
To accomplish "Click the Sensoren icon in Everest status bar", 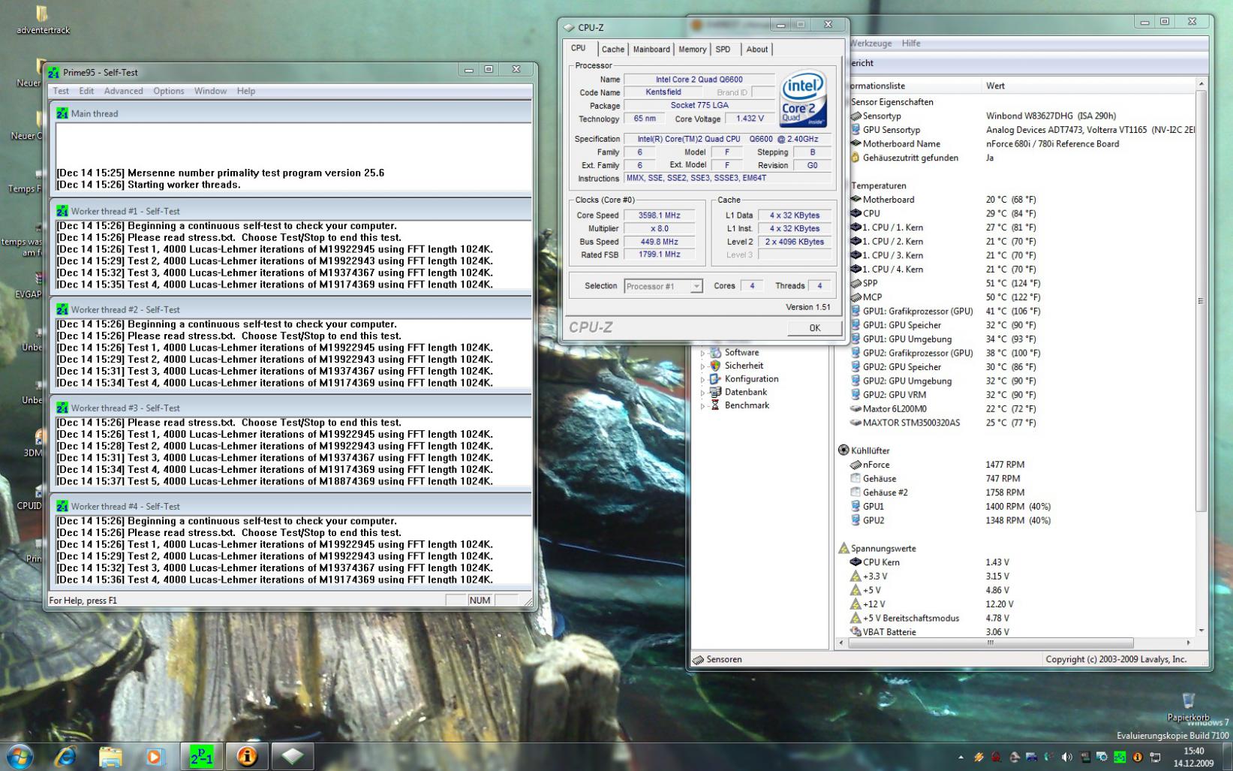I will (699, 659).
